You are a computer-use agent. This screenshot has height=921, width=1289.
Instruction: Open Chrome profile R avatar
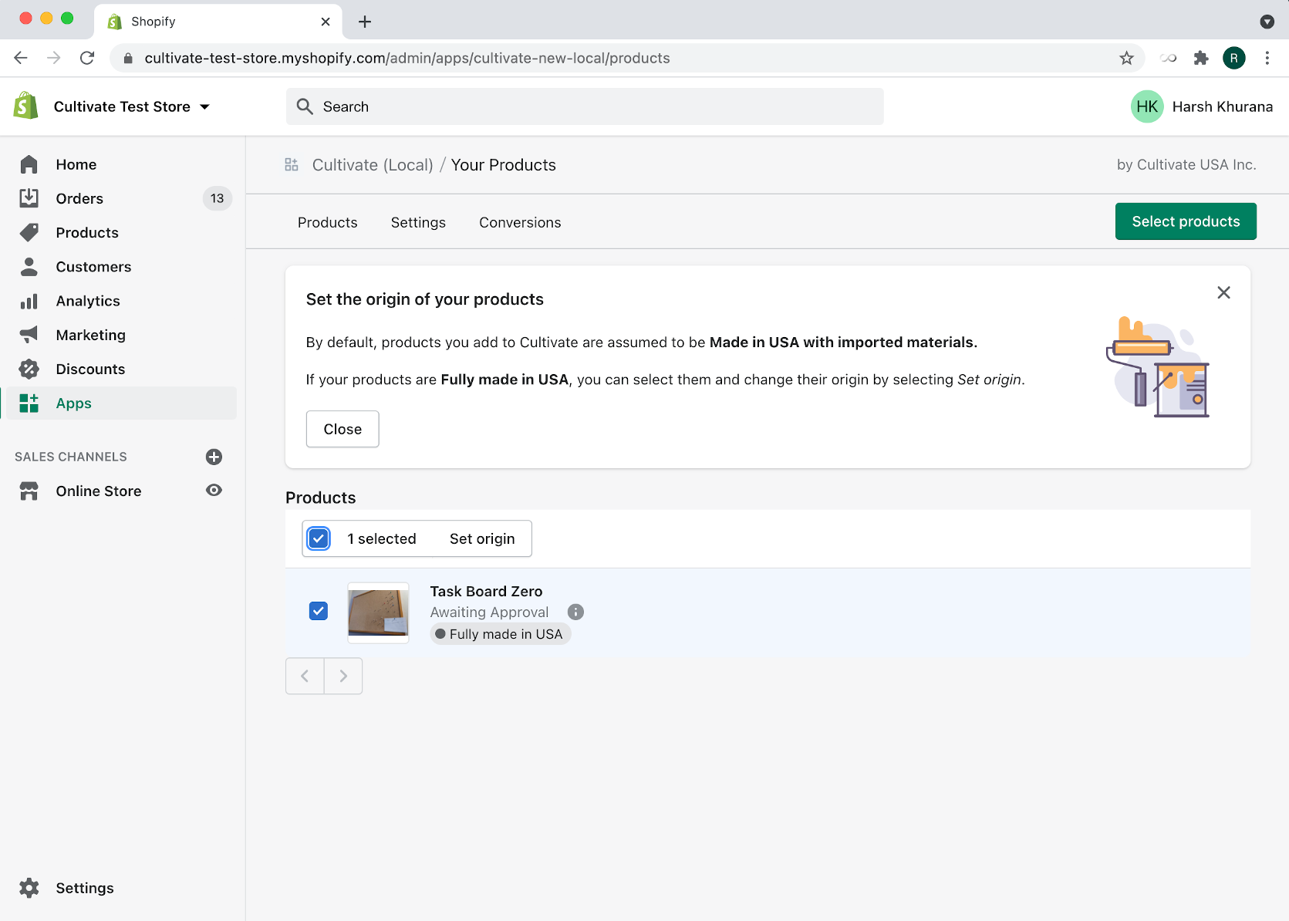(1234, 58)
